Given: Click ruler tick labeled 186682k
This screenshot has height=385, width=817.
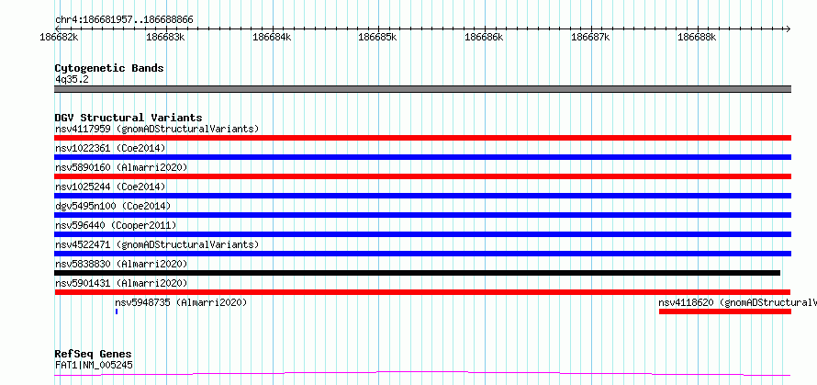Looking at the screenshot, I should pyautogui.click(x=59, y=37).
